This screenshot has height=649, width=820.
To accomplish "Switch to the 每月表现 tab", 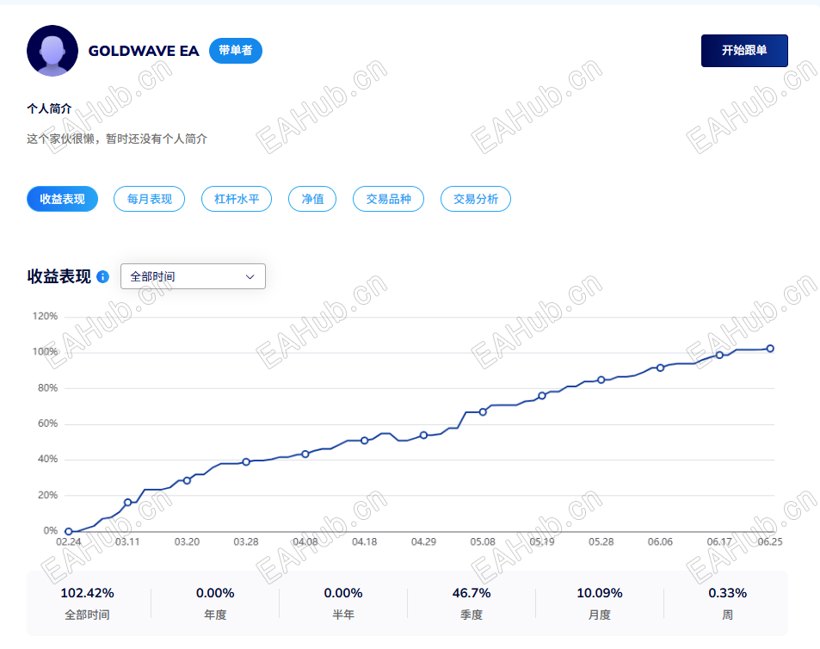I will coord(149,199).
